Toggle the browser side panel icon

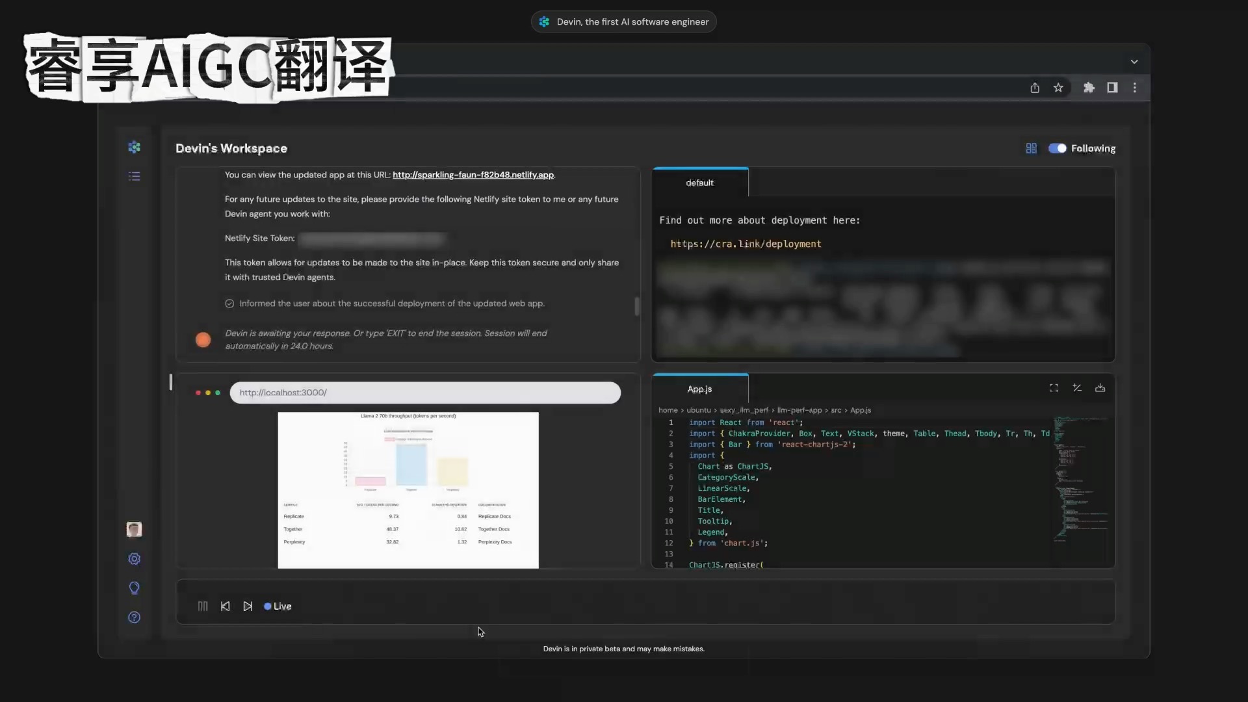point(1112,88)
